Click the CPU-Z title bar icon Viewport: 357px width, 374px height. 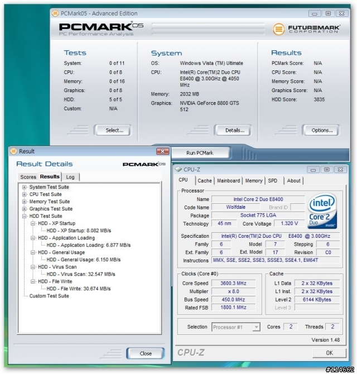click(x=178, y=169)
